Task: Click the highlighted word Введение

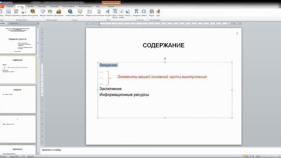Action: point(108,65)
